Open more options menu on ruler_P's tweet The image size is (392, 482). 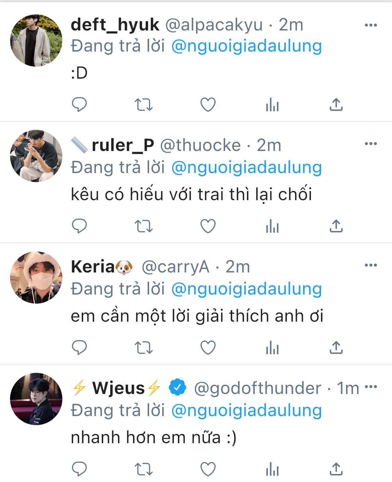pos(371,144)
